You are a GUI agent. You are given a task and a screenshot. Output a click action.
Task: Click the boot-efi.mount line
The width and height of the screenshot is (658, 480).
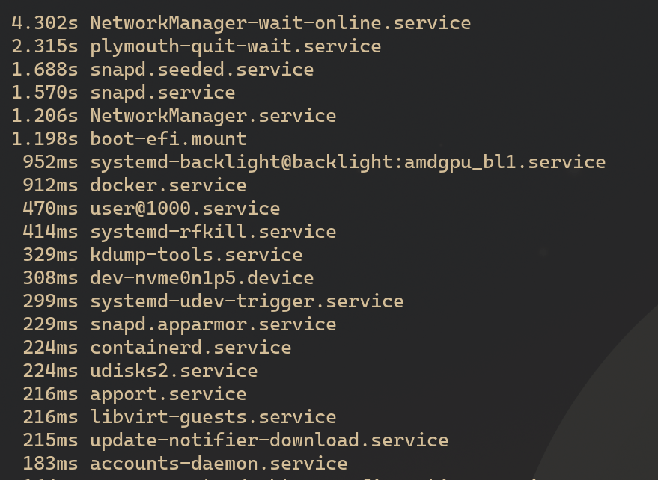coord(168,139)
